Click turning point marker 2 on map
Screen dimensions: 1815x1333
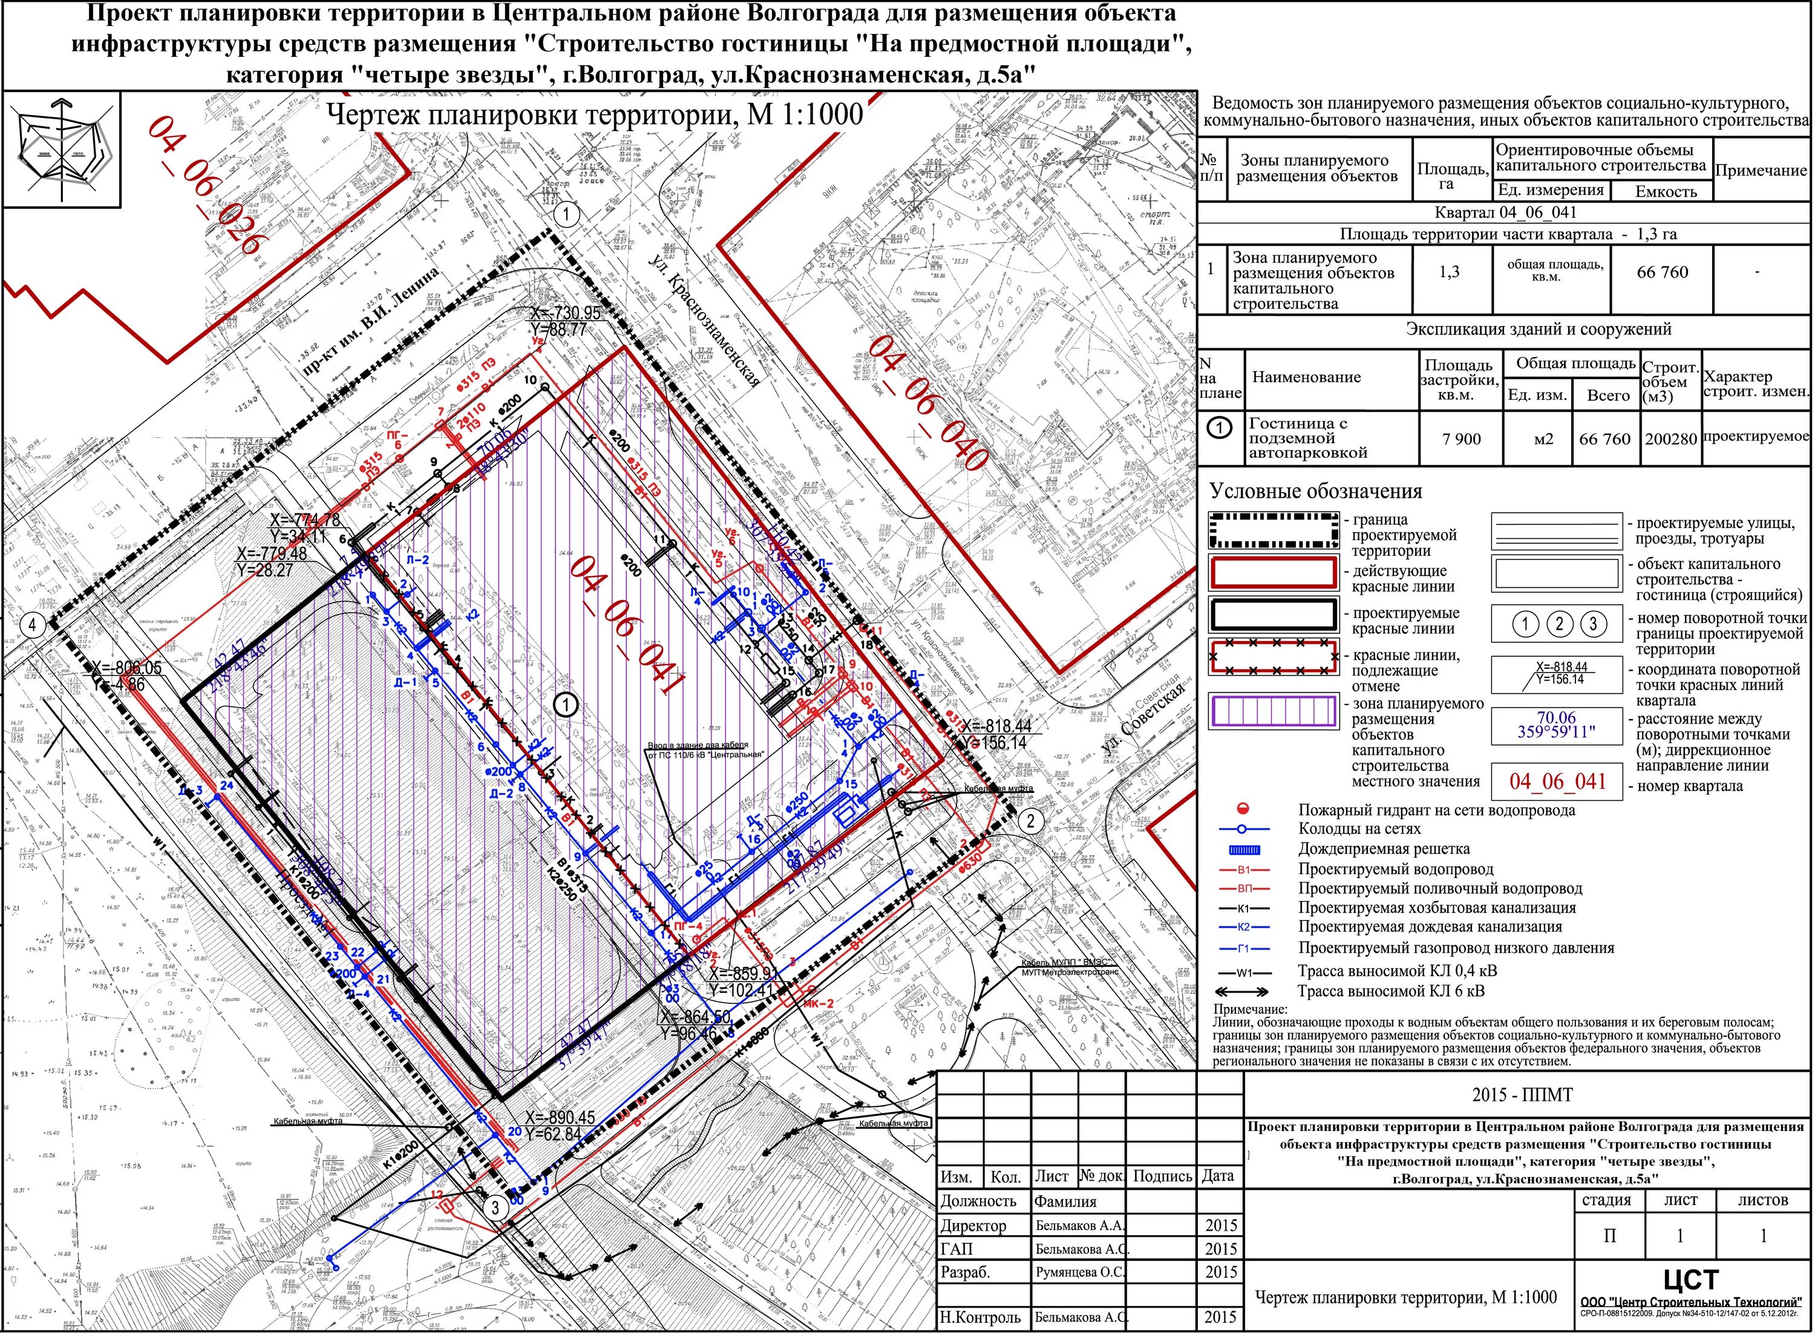pos(1030,821)
